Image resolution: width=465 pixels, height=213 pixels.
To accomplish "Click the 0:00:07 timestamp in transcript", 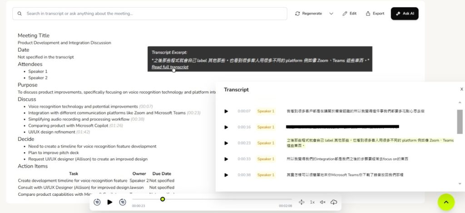I will click(x=244, y=111).
